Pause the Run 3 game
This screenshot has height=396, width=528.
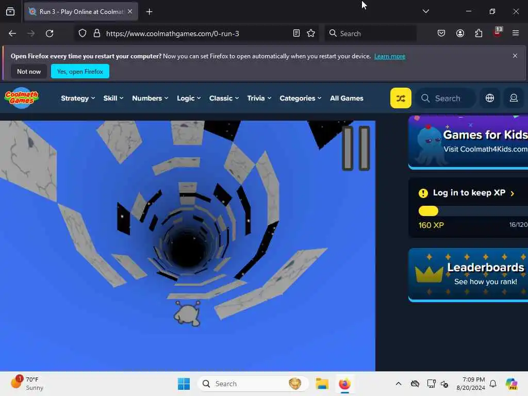(356, 148)
